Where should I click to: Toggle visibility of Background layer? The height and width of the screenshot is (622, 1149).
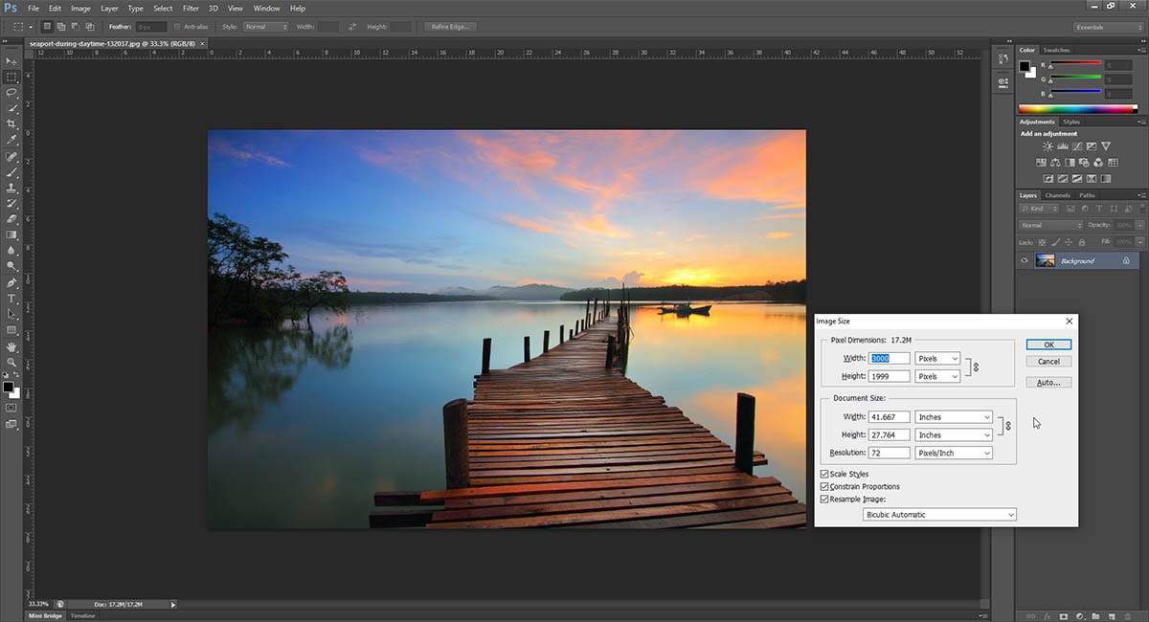coord(1025,260)
